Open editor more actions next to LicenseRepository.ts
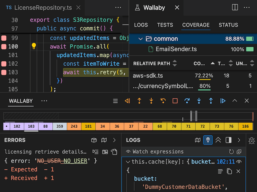The width and height of the screenshot is (257, 192). [118, 7]
